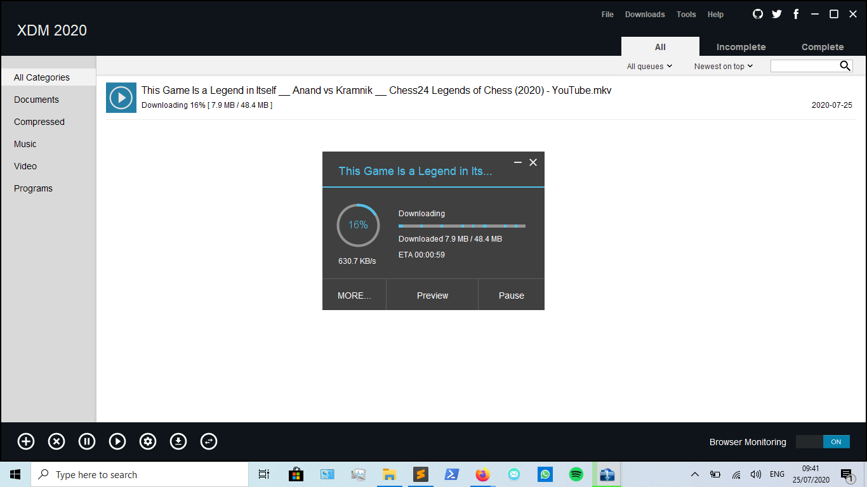Delete the selected download
Image resolution: width=867 pixels, height=487 pixels.
[x=56, y=441]
